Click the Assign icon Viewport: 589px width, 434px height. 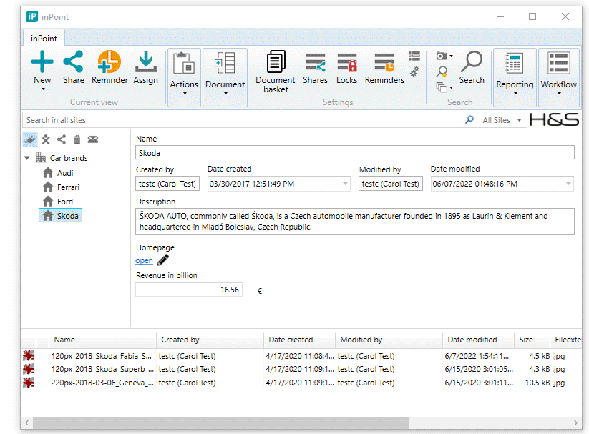tap(145, 63)
